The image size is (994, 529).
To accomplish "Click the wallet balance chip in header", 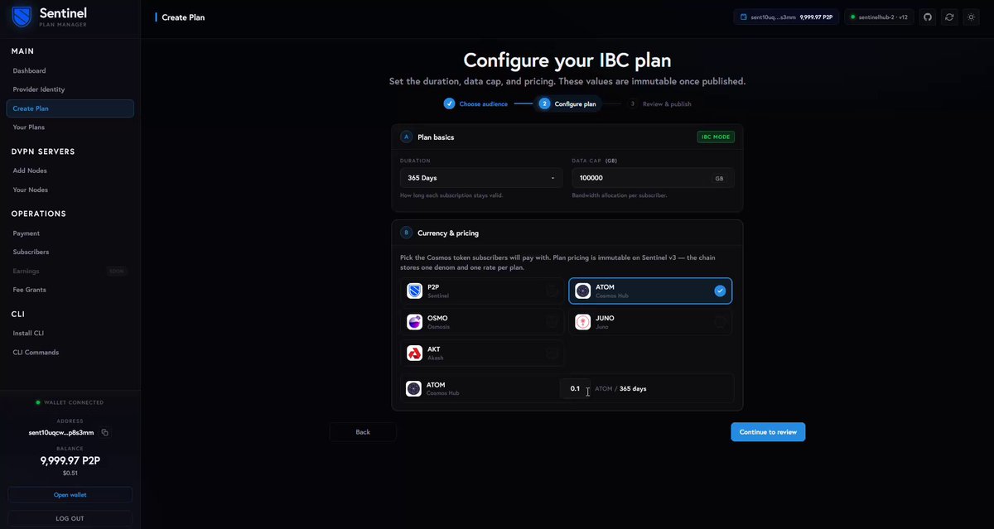I will [786, 17].
